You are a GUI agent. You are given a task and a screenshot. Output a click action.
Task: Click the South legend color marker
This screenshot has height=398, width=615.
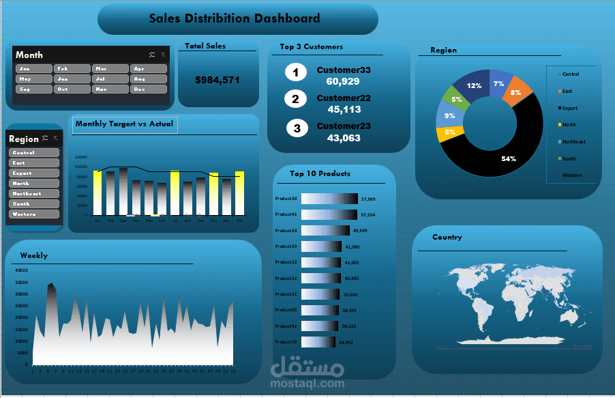[x=560, y=159]
